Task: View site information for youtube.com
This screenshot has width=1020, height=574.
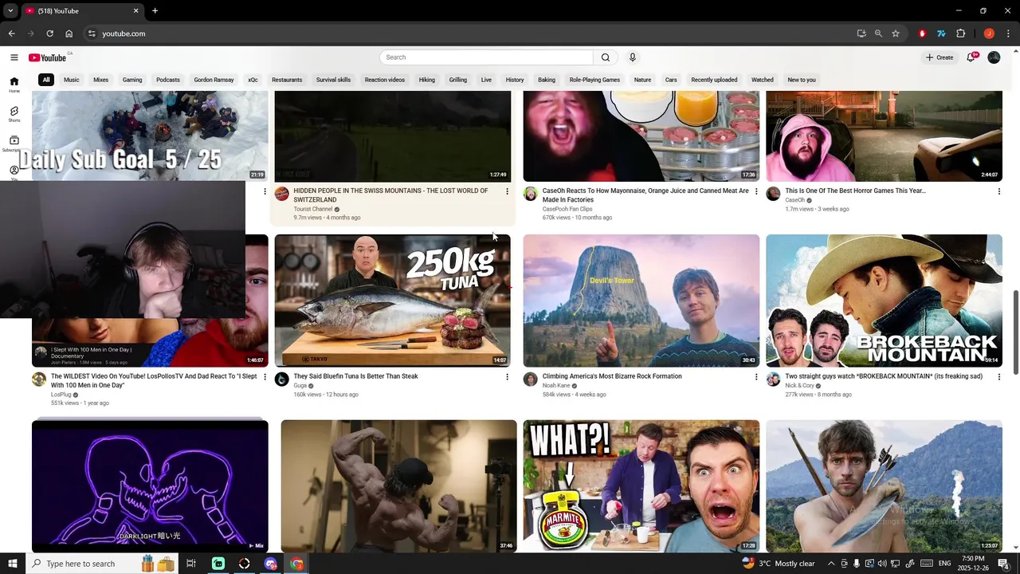Action: coord(92,33)
